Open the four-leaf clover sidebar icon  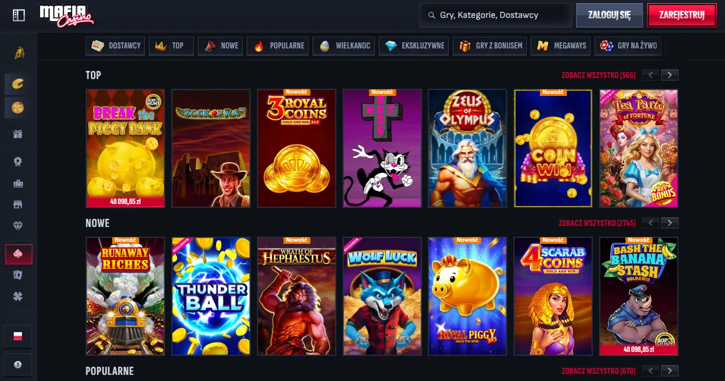point(19,296)
